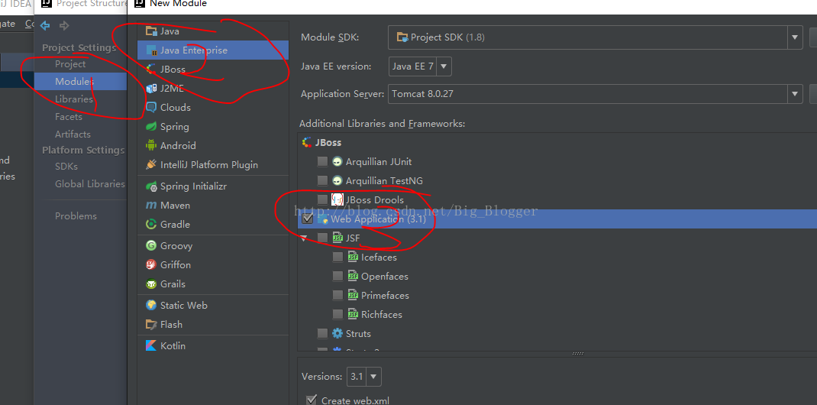The width and height of the screenshot is (817, 405).
Task: Uncheck the Web Application (3.1) checkbox
Action: [308, 219]
